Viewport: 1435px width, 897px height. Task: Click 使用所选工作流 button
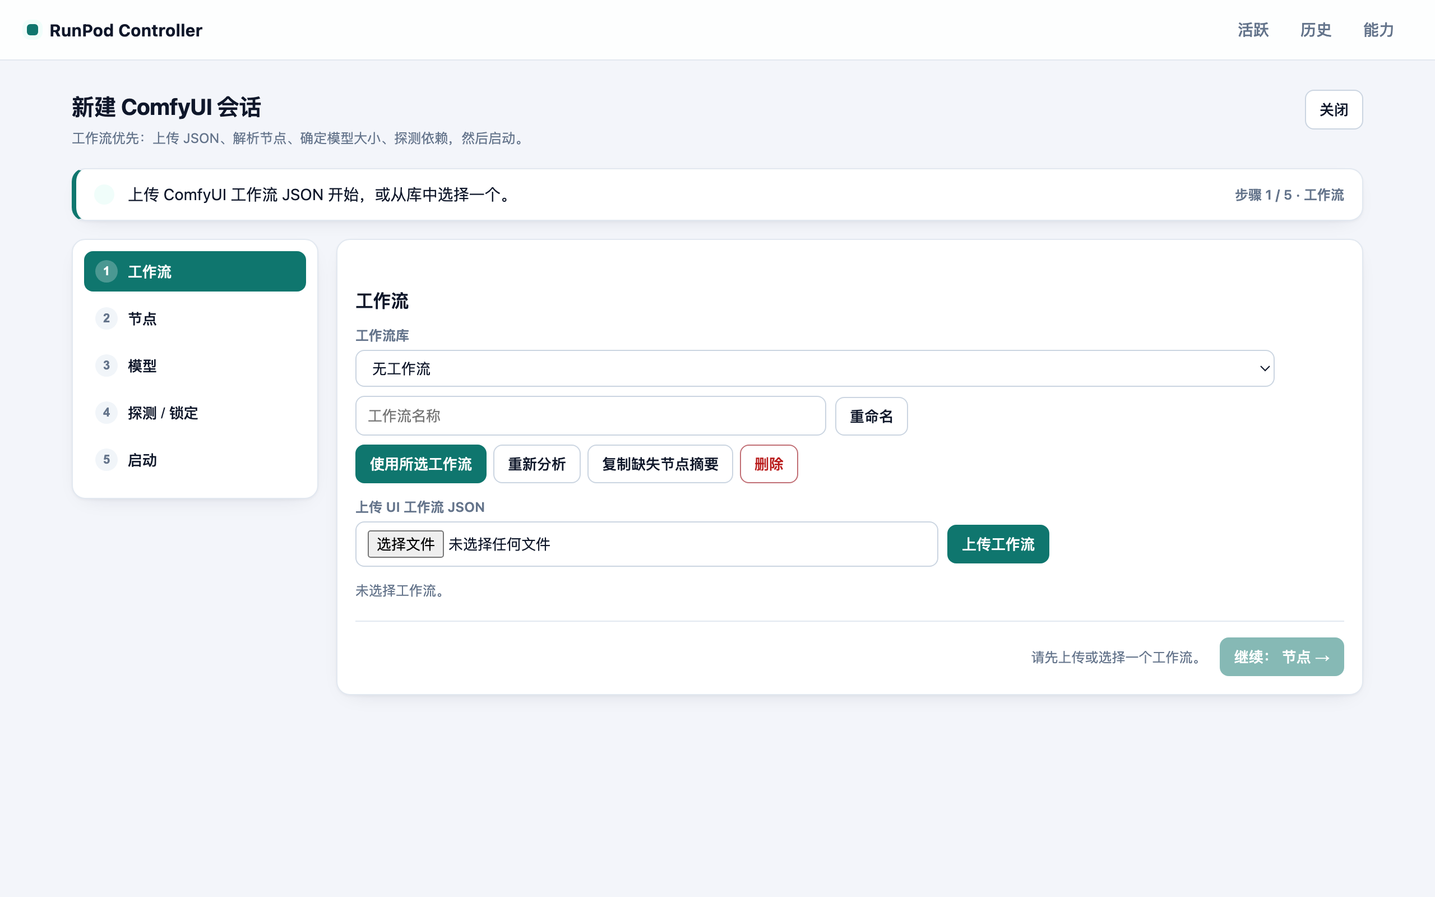(x=420, y=464)
